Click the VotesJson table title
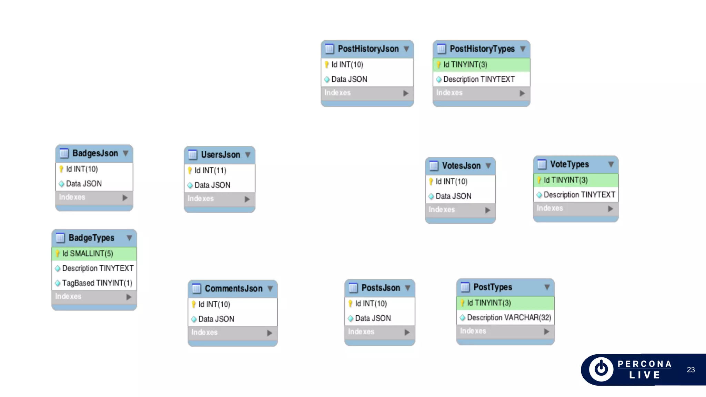 click(x=461, y=166)
